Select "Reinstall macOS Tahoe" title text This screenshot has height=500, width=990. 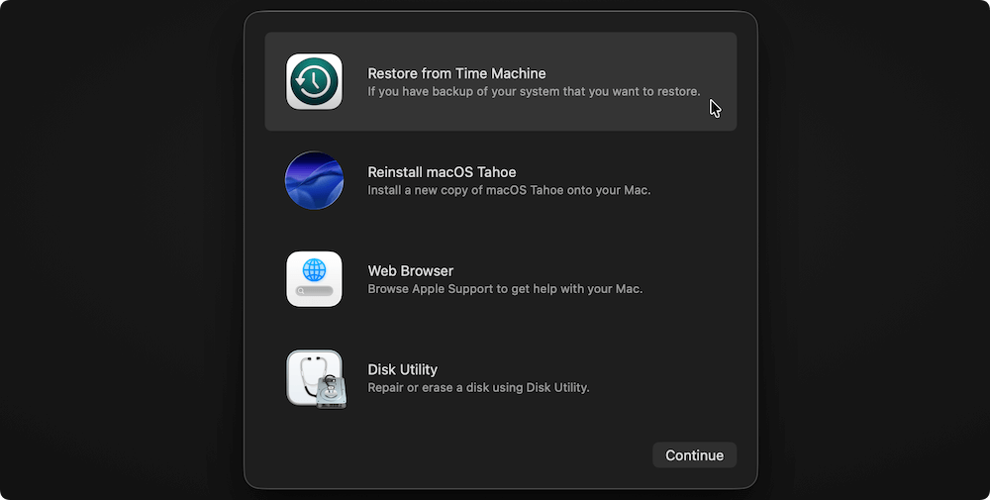pos(442,172)
